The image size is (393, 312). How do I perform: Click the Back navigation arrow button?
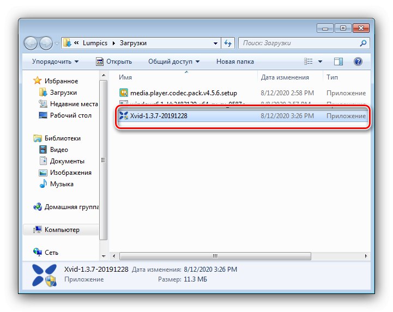pyautogui.click(x=31, y=43)
